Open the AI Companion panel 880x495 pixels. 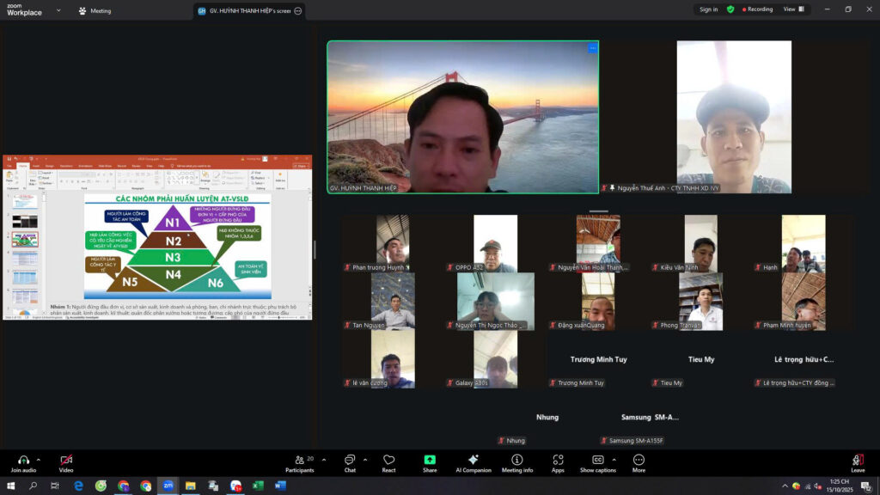(x=473, y=460)
